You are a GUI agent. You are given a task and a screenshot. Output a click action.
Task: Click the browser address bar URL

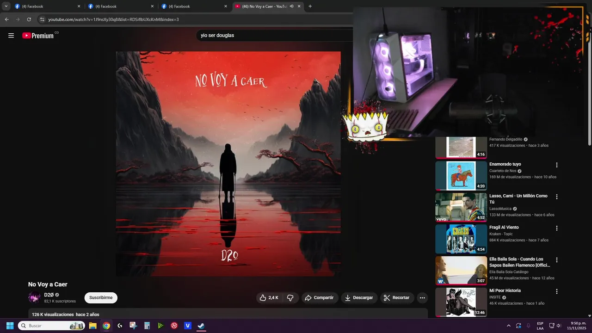coord(114,19)
